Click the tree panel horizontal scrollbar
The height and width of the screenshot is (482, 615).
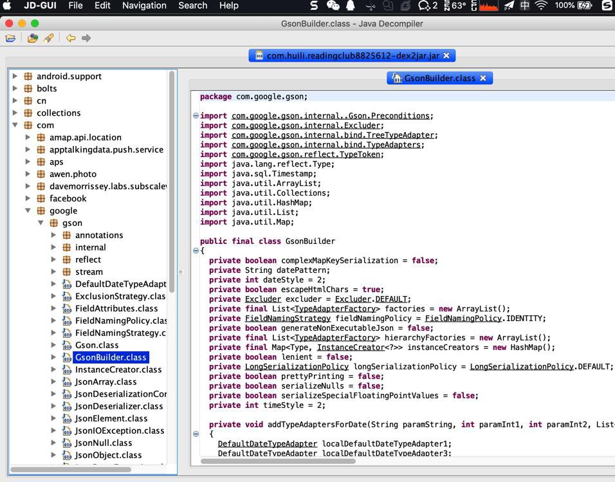pyautogui.click(x=71, y=469)
